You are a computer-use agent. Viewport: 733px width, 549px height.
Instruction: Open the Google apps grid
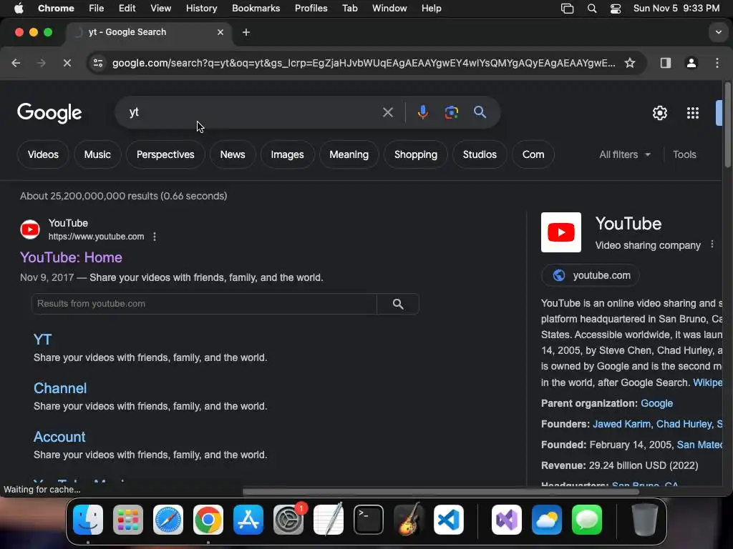[692, 112]
